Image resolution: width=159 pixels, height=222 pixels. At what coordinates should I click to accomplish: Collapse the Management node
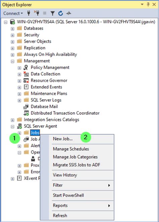coord(12,61)
